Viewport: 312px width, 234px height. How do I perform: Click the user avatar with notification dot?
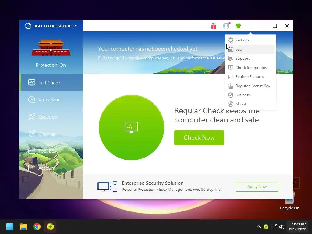coord(226,26)
